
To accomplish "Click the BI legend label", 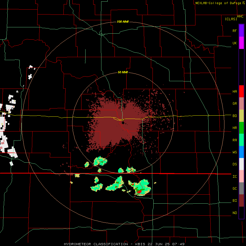I will [235, 201].
